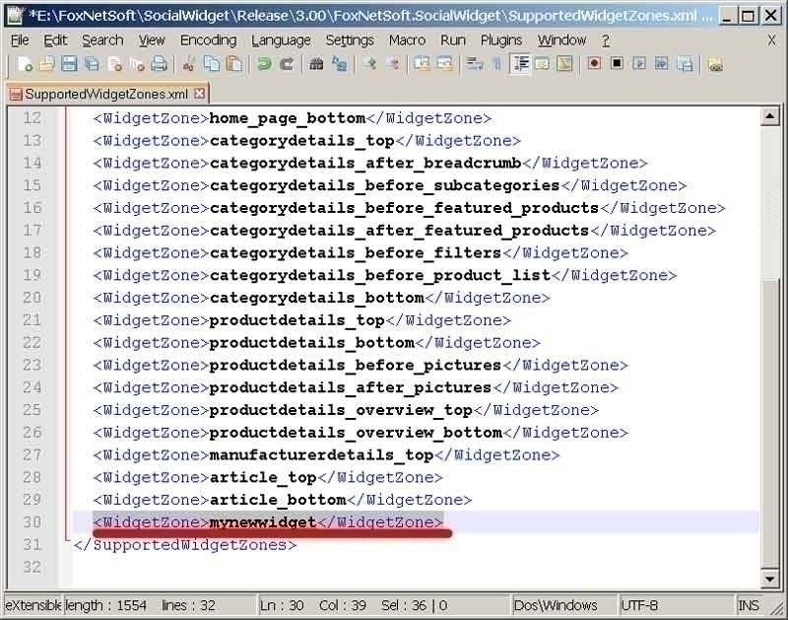Toggle Show All Characters icon
788x620 pixels.
tap(497, 64)
